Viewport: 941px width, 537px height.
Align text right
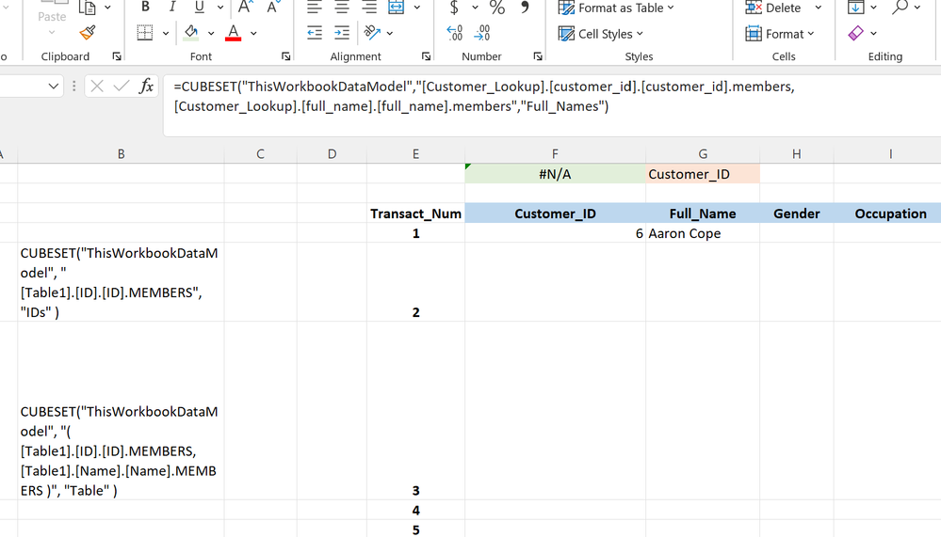pos(369,8)
